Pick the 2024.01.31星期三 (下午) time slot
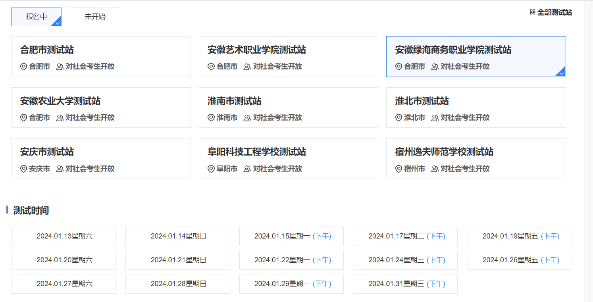This screenshot has width=593, height=302. pyautogui.click(x=405, y=284)
